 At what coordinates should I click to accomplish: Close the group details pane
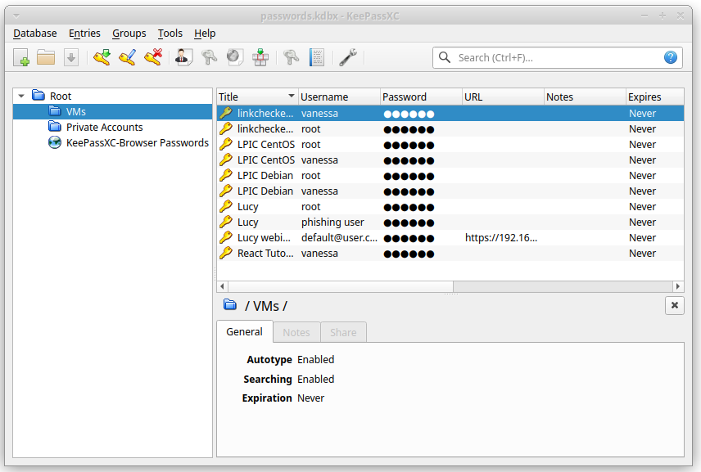[675, 305]
